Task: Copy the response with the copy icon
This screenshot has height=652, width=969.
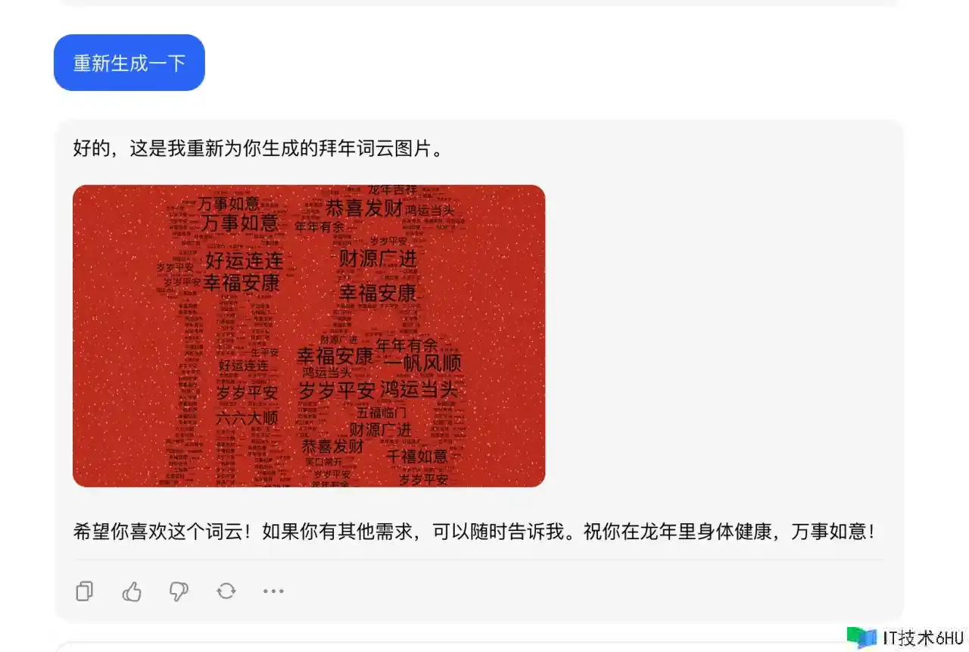Action: click(x=85, y=591)
